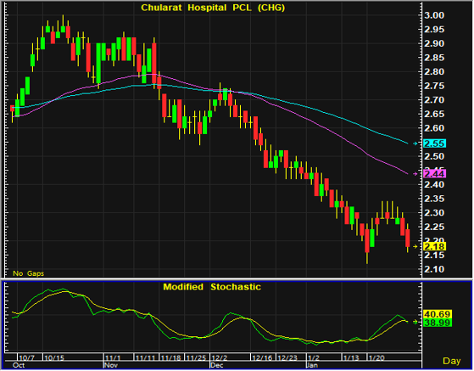Click the 2.75 price axis label
474x371 pixels.
434,86
